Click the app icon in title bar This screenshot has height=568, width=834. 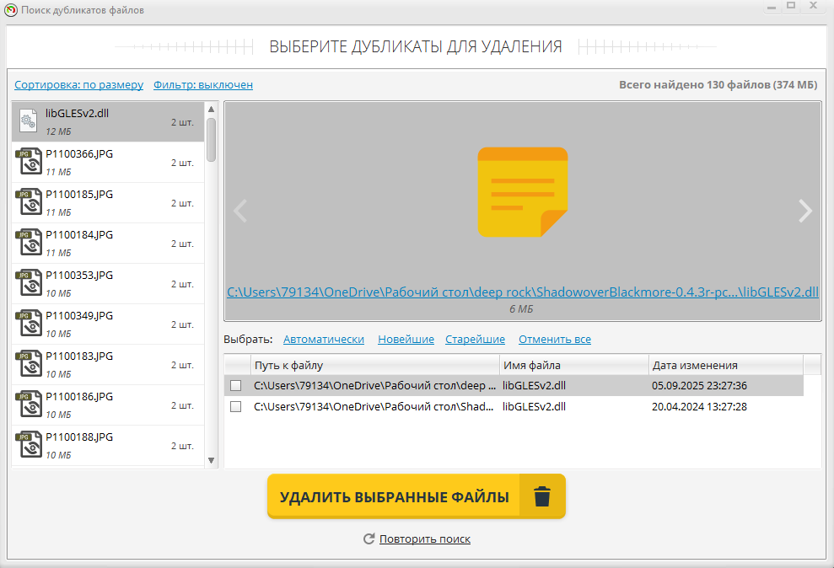point(11,10)
